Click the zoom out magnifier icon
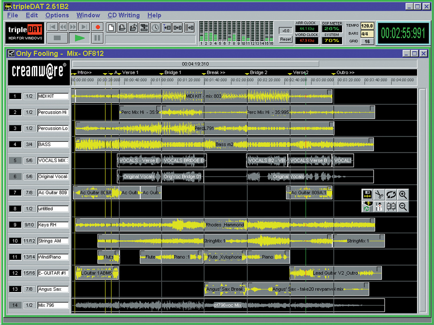 pos(403,207)
